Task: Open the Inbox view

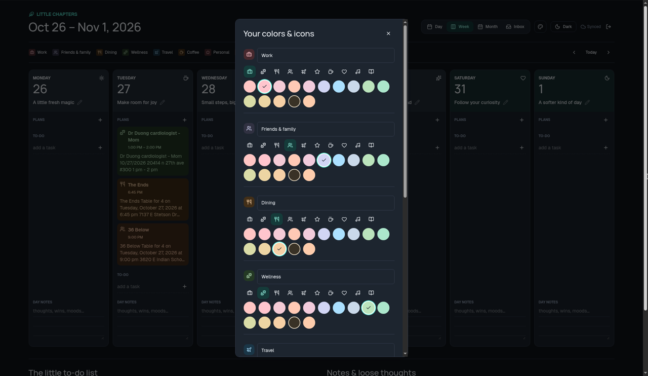Action: [x=515, y=27]
